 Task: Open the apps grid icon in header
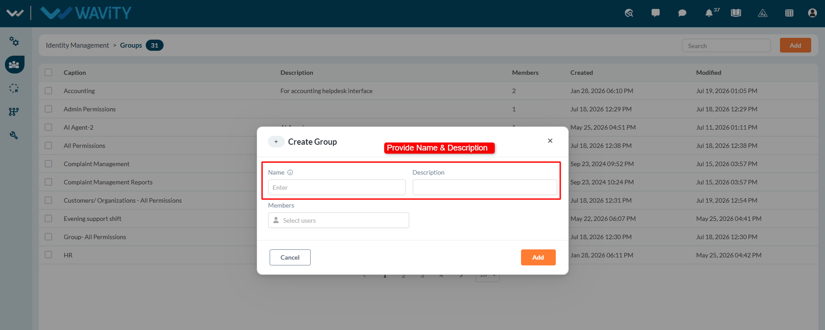[x=789, y=13]
